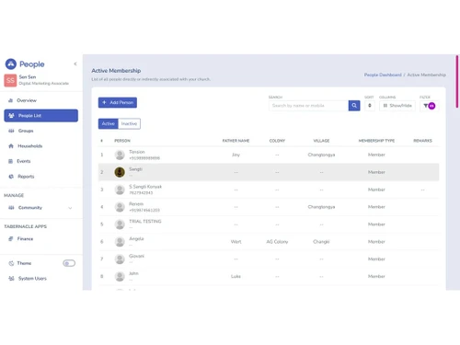The image size is (460, 345).
Task: Click the search by name input field
Action: 308,106
